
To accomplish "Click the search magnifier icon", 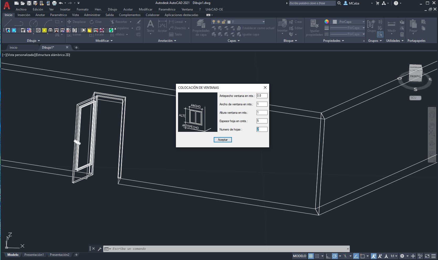I will point(339,3).
